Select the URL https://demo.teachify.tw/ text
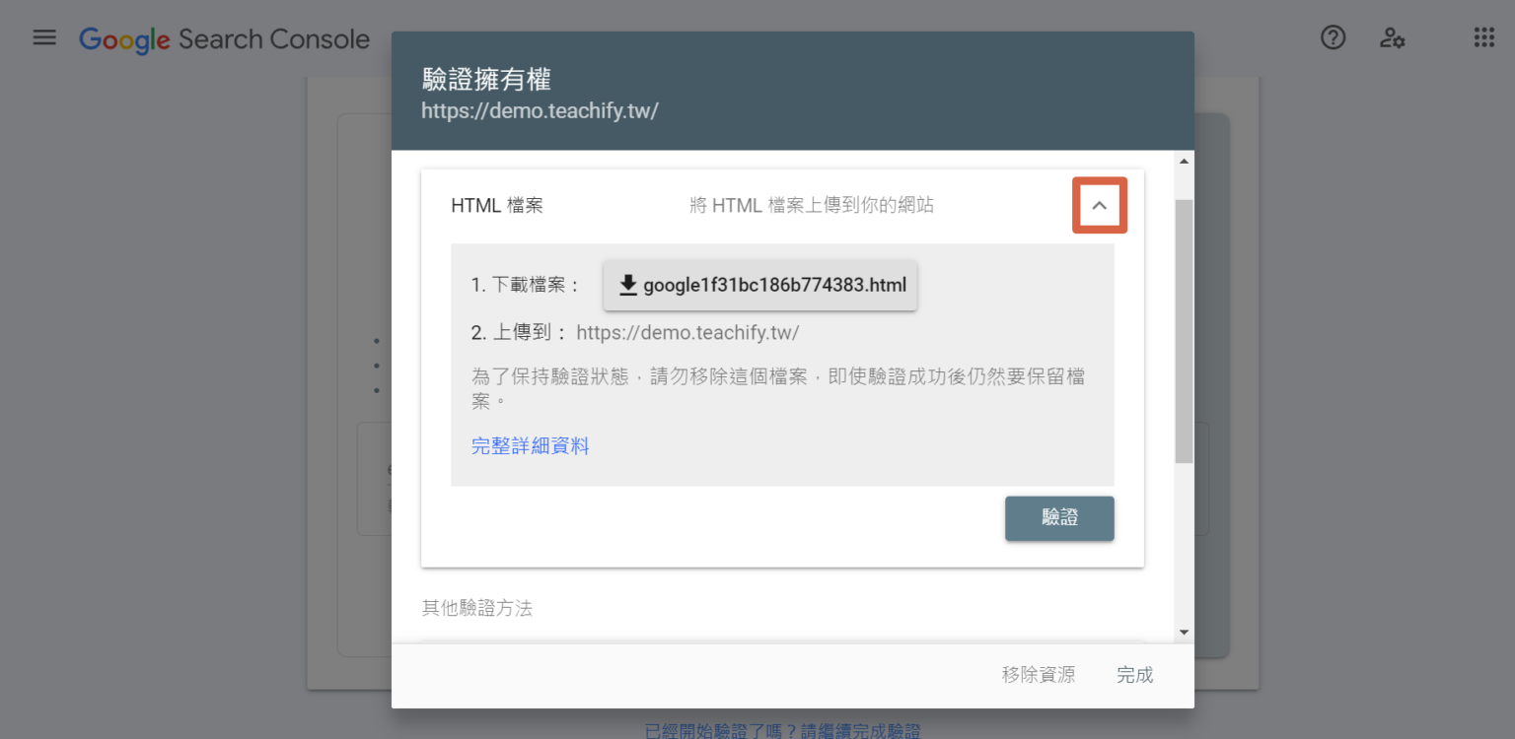Viewport: 1515px width, 739px height. pos(541,110)
